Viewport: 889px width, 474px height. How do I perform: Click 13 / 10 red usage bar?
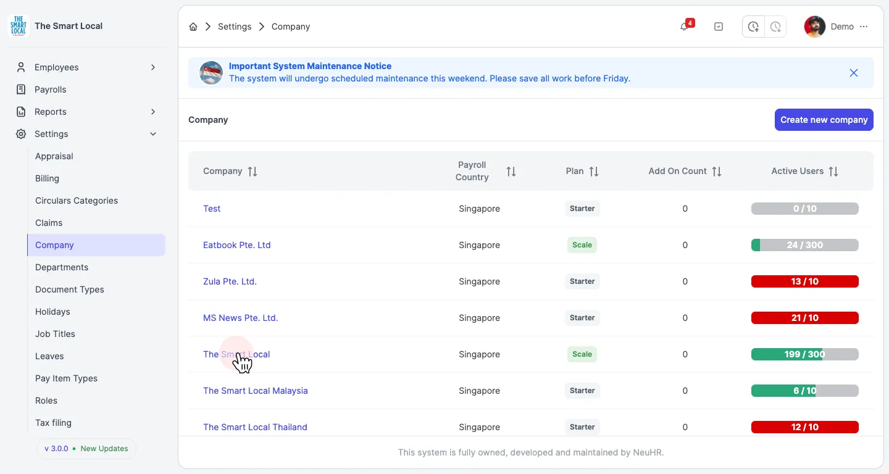click(x=805, y=281)
